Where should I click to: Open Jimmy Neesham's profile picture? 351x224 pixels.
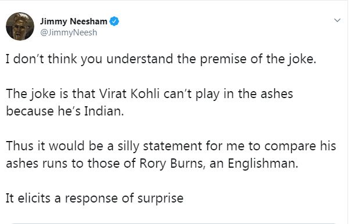[20, 26]
